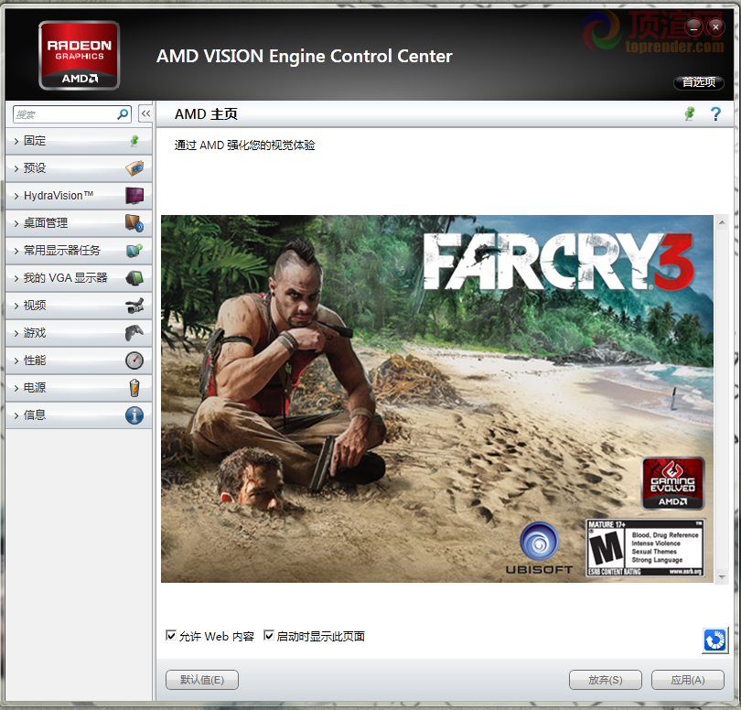Expand the 游戏 section
The width and height of the screenshot is (741, 710).
pyautogui.click(x=79, y=333)
